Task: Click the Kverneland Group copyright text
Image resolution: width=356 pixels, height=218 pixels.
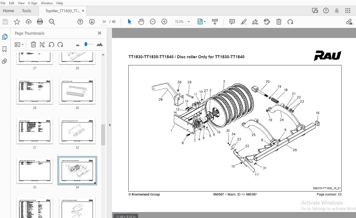Action: coord(144,194)
